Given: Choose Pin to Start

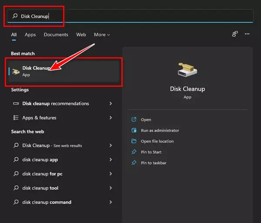Looking at the screenshot, I should click(x=151, y=152).
